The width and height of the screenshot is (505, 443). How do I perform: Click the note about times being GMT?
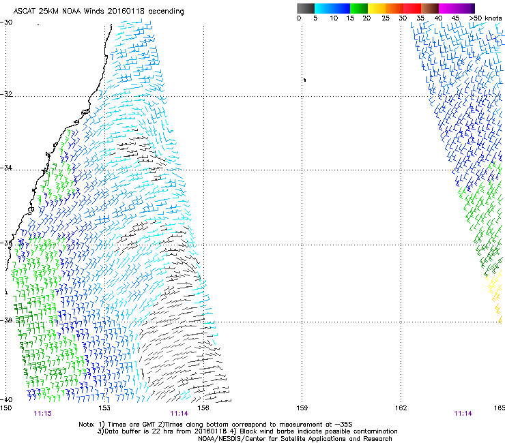(216, 425)
